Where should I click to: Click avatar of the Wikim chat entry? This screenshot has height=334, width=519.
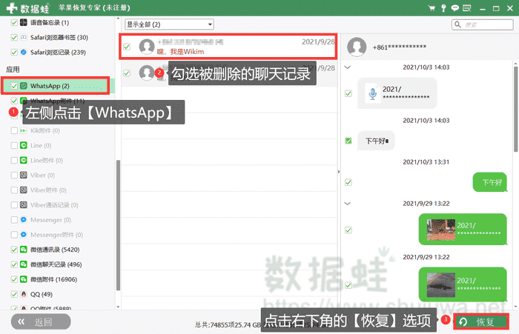(147, 47)
